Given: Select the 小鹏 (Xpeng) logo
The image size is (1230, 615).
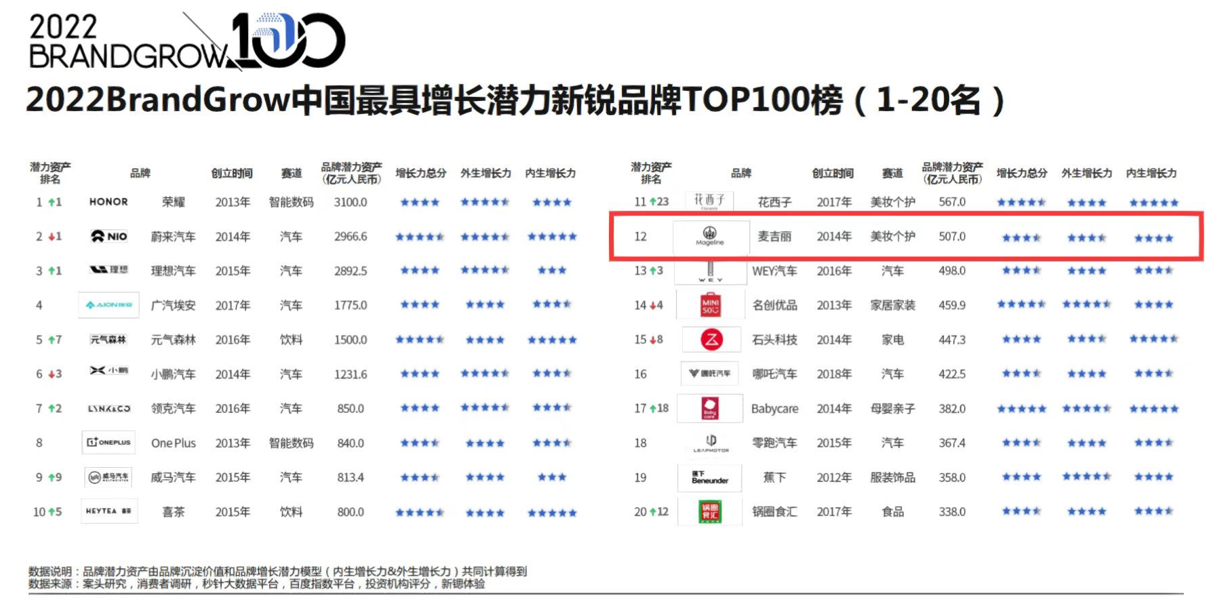Looking at the screenshot, I should [x=109, y=370].
